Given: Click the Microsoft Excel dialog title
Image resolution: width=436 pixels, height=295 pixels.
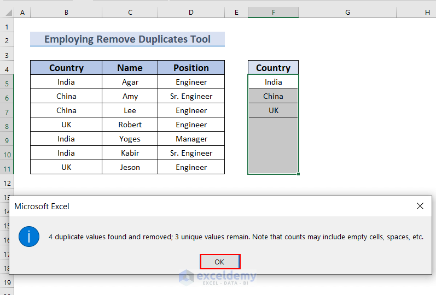Looking at the screenshot, I should [x=42, y=206].
